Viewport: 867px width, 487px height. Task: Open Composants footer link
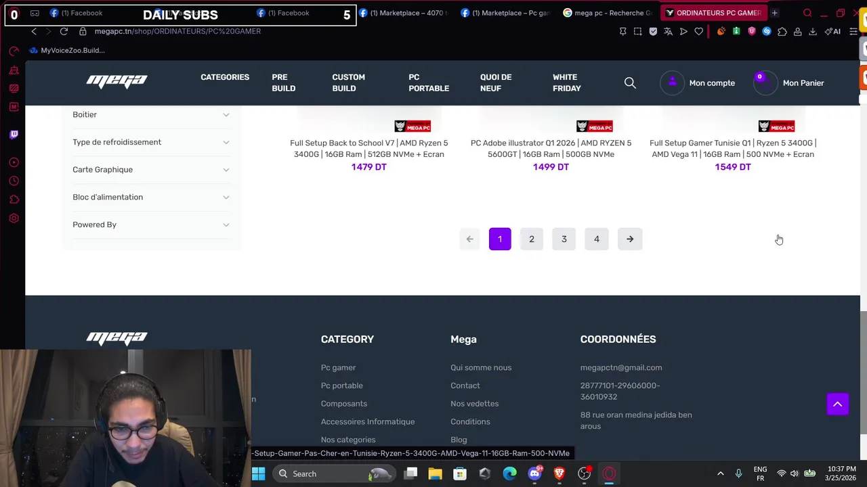[344, 404]
